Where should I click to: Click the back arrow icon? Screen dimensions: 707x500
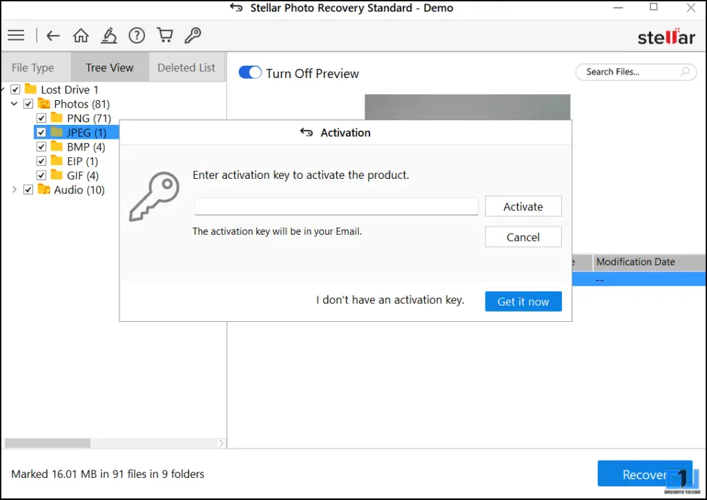[x=53, y=35]
